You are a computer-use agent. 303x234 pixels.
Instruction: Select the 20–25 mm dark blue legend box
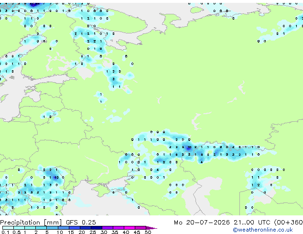click(86, 228)
